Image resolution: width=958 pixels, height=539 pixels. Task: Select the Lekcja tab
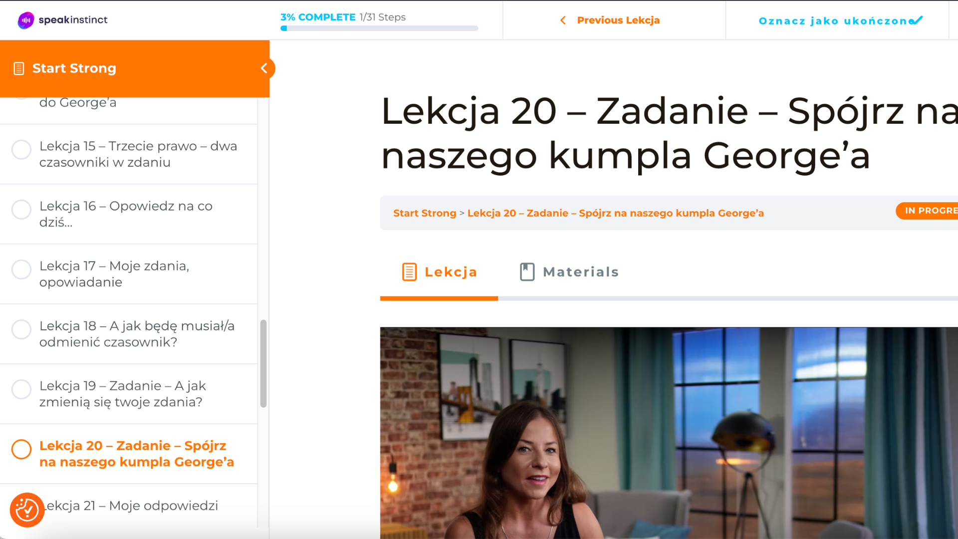point(439,272)
